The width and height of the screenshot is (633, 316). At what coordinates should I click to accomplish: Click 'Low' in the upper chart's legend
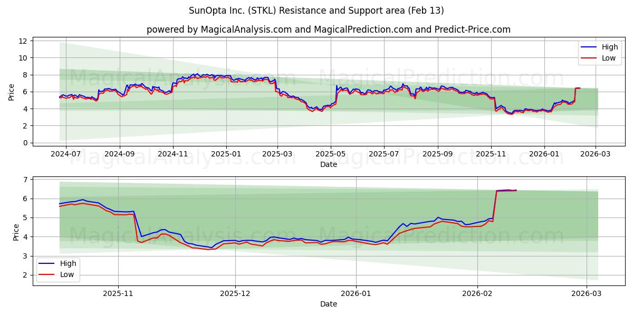pos(609,58)
